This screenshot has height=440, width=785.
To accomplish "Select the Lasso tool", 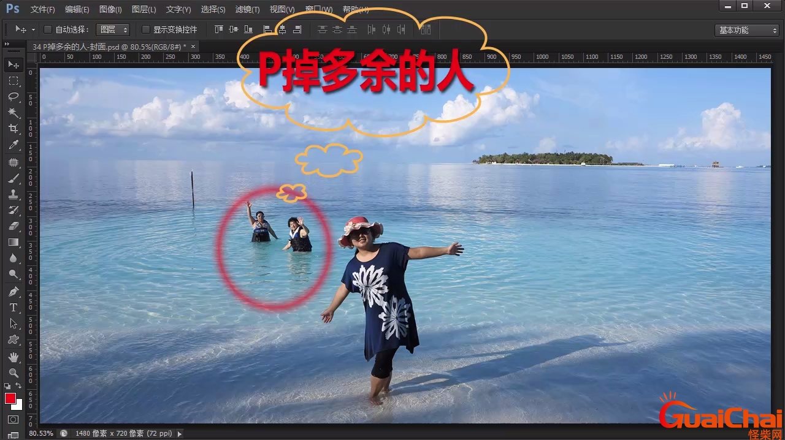I will click(x=13, y=97).
